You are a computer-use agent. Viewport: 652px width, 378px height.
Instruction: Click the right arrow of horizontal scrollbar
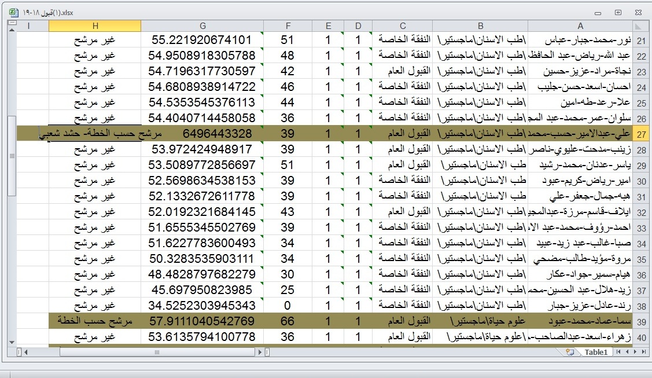pos(259,352)
